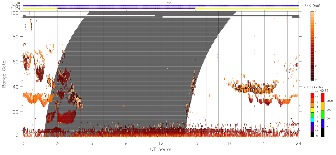
Task: Click the red swatch in NOISE legend
Action: click(x=322, y=97)
